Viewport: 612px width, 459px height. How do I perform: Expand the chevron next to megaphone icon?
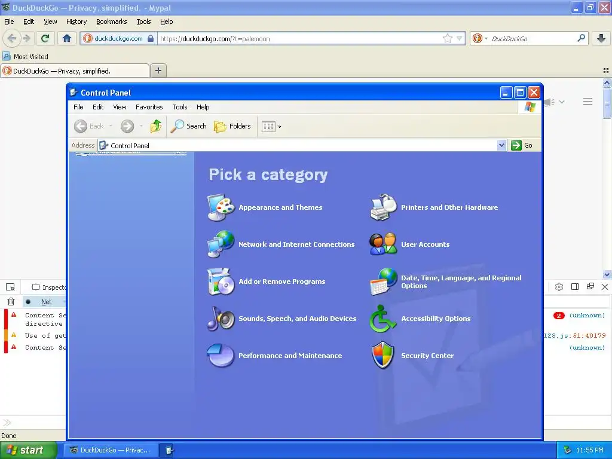pos(562,102)
